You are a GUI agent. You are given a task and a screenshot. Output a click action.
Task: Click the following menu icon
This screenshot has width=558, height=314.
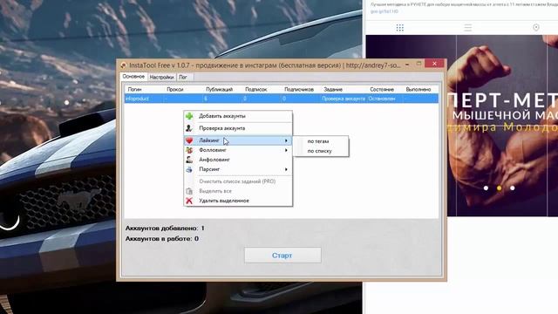pos(189,150)
